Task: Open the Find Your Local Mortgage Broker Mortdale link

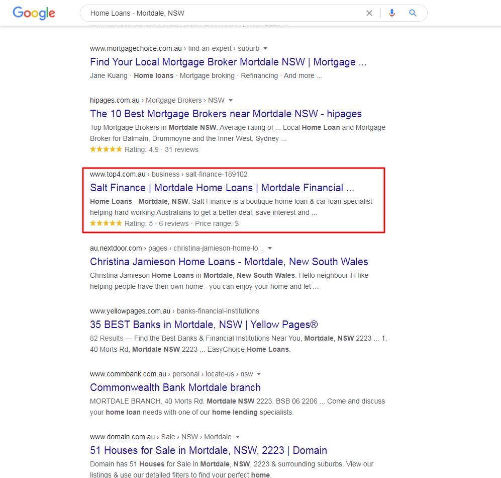Action: tap(228, 62)
